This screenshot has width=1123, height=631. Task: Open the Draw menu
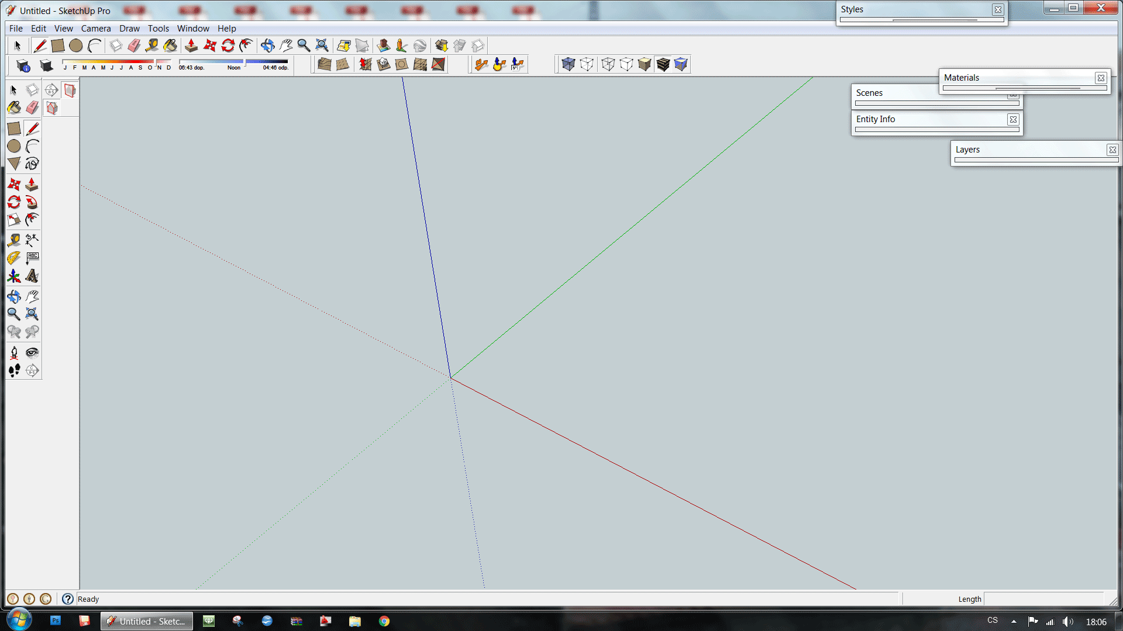(x=129, y=29)
